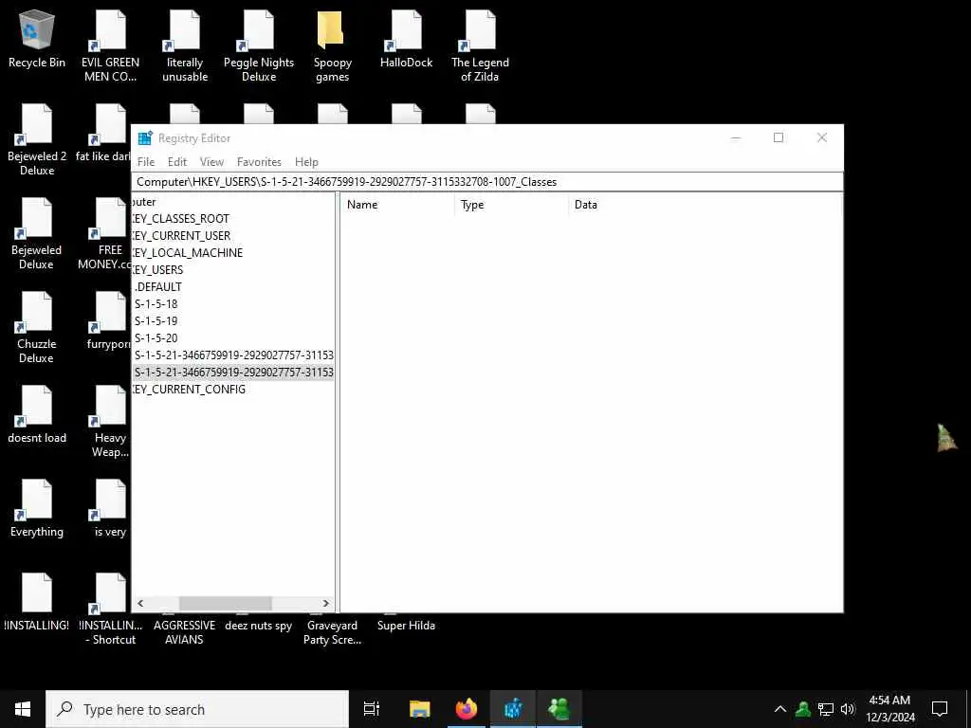Click the tree pane's right scroll arrow
Screen dimensions: 971x728
pyautogui.click(x=326, y=603)
